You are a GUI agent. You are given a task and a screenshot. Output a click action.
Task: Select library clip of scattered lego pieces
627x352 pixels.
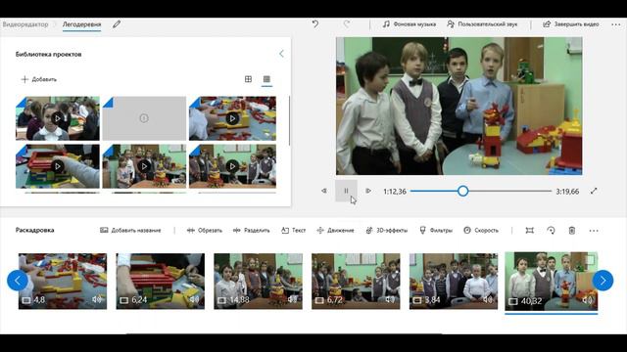click(232, 118)
